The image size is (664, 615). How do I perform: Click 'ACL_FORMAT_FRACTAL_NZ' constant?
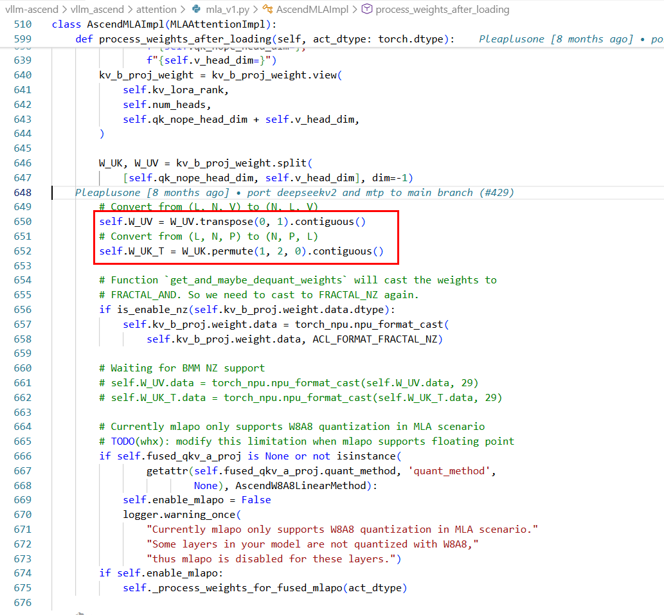tap(375, 339)
